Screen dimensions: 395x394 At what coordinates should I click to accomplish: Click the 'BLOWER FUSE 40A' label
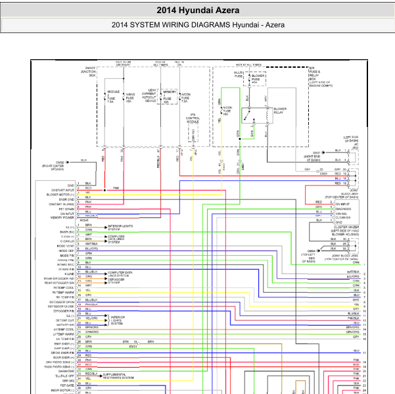point(258,79)
